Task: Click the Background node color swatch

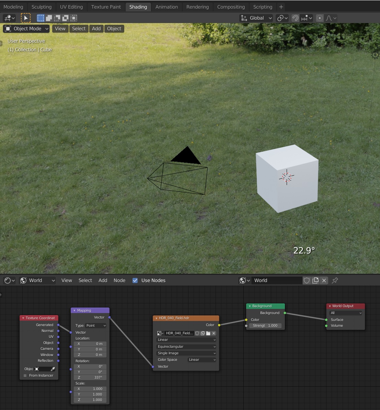Action: [x=255, y=320]
